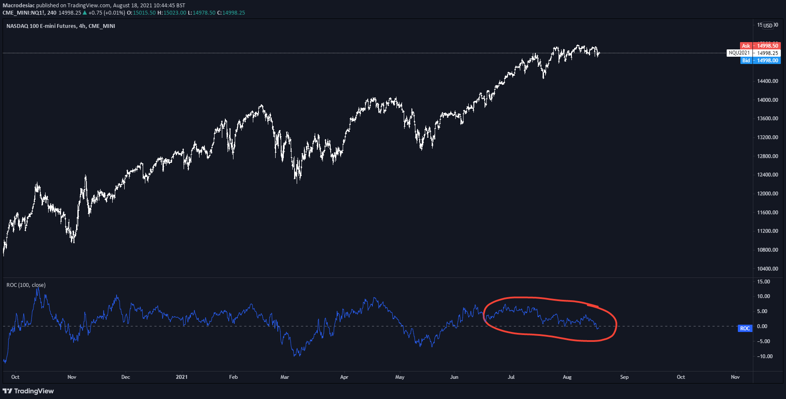Click the 12000.00 price axis label

pyautogui.click(x=768, y=193)
